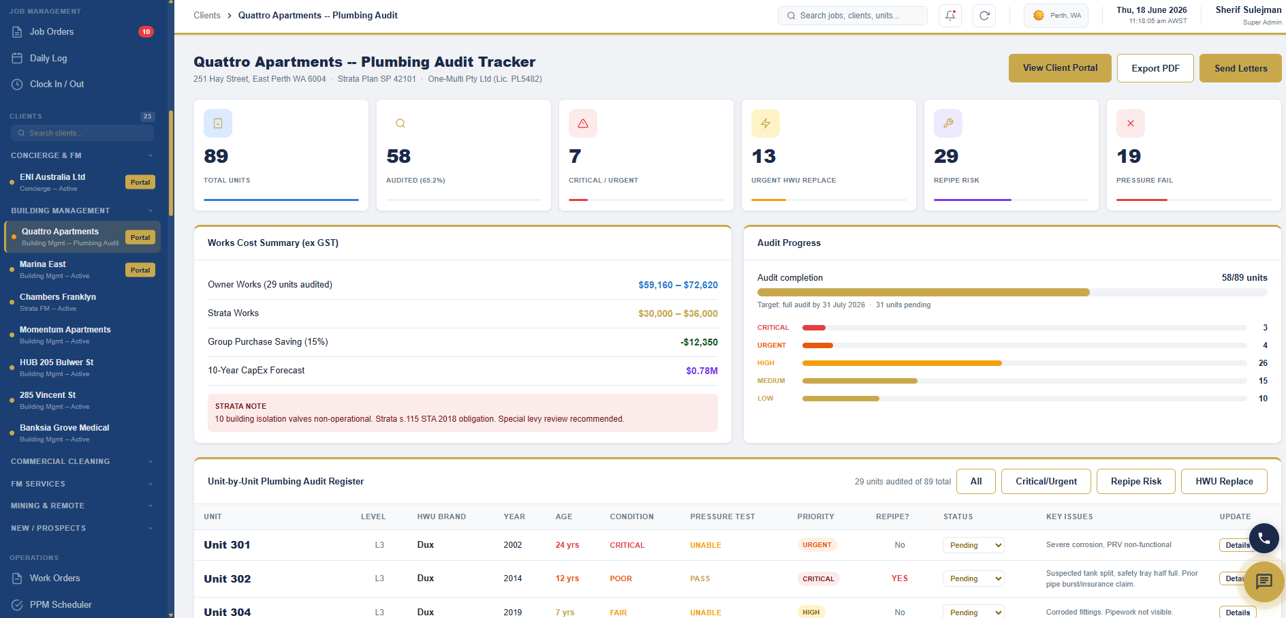Viewport: 1286px width, 618px height.
Task: Click the Export PDF button
Action: [1155, 68]
